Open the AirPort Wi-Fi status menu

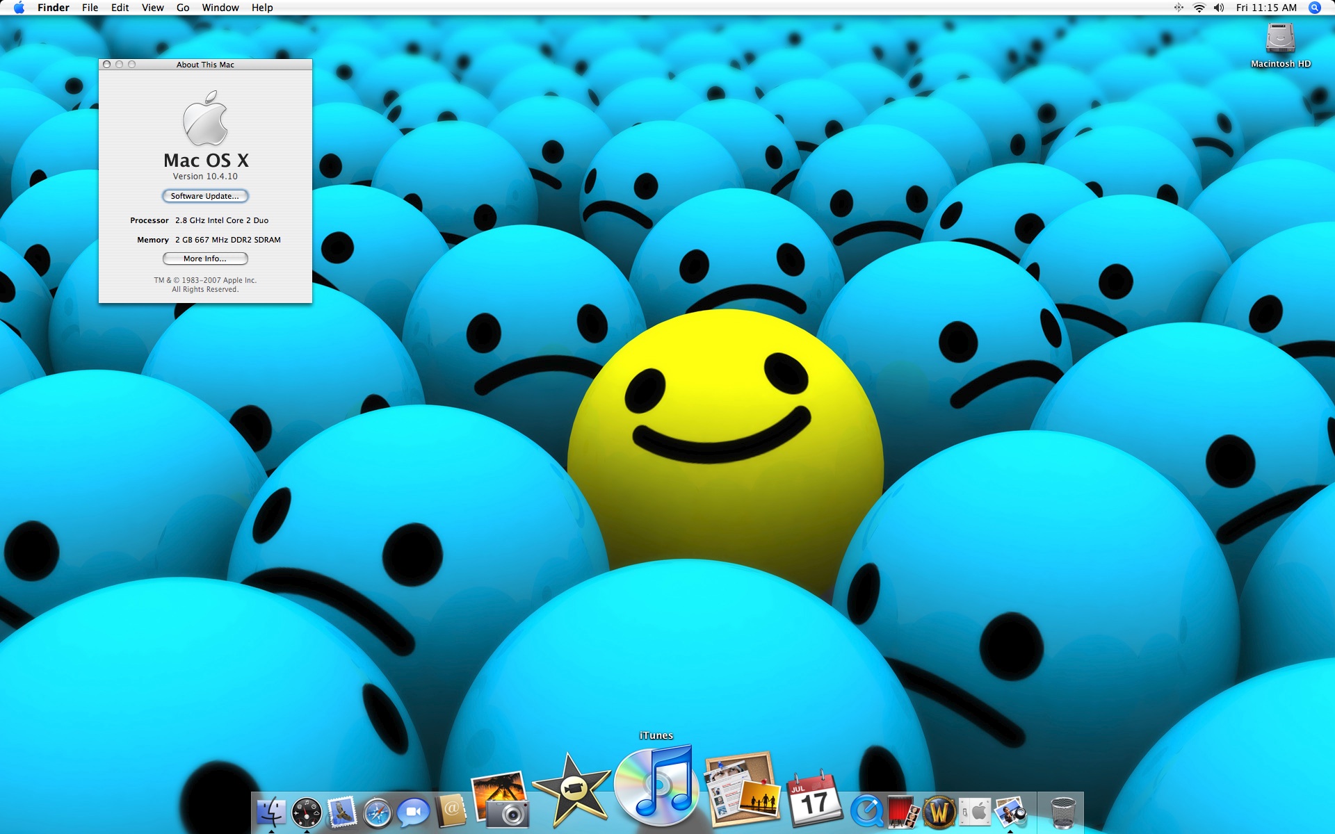coord(1199,8)
